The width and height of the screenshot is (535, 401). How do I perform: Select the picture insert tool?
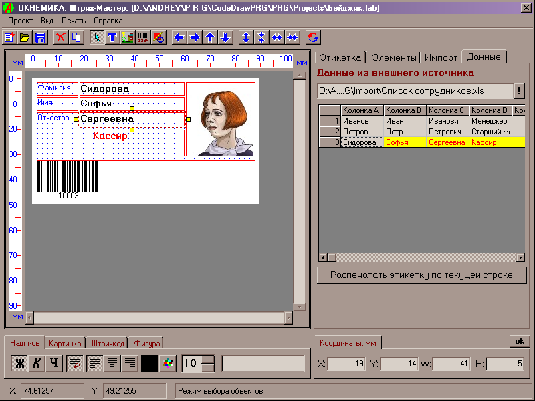[x=128, y=37]
